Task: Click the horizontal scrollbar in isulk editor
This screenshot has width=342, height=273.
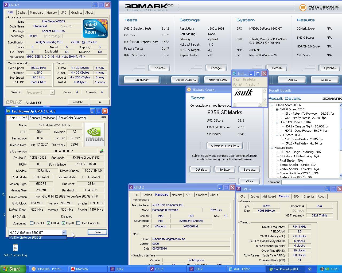Action: (247, 105)
